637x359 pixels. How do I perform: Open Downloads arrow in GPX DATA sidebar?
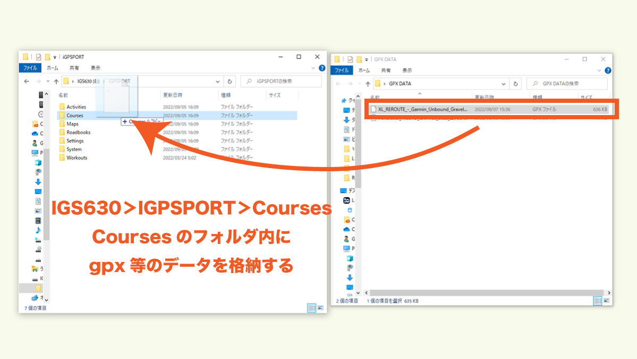[x=346, y=120]
